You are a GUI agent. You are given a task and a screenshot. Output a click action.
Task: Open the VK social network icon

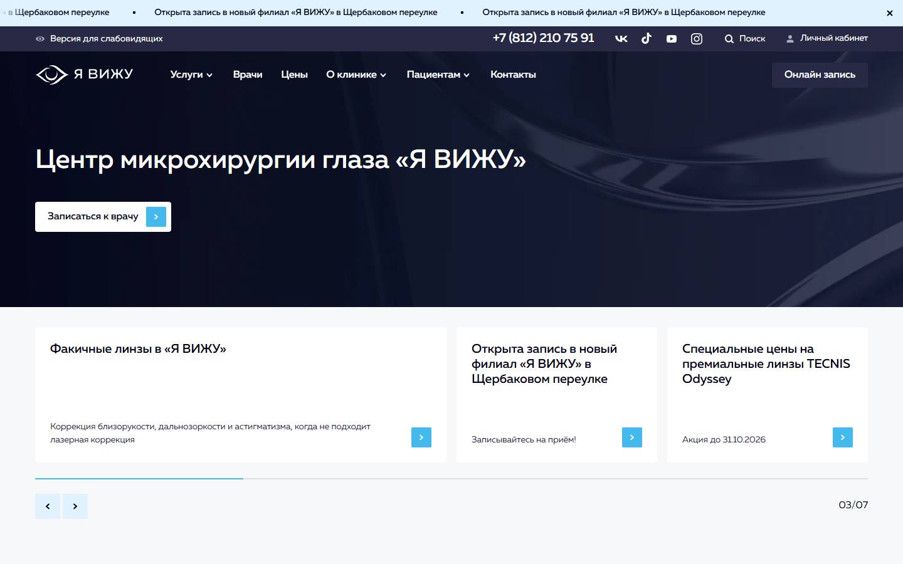[x=621, y=39]
